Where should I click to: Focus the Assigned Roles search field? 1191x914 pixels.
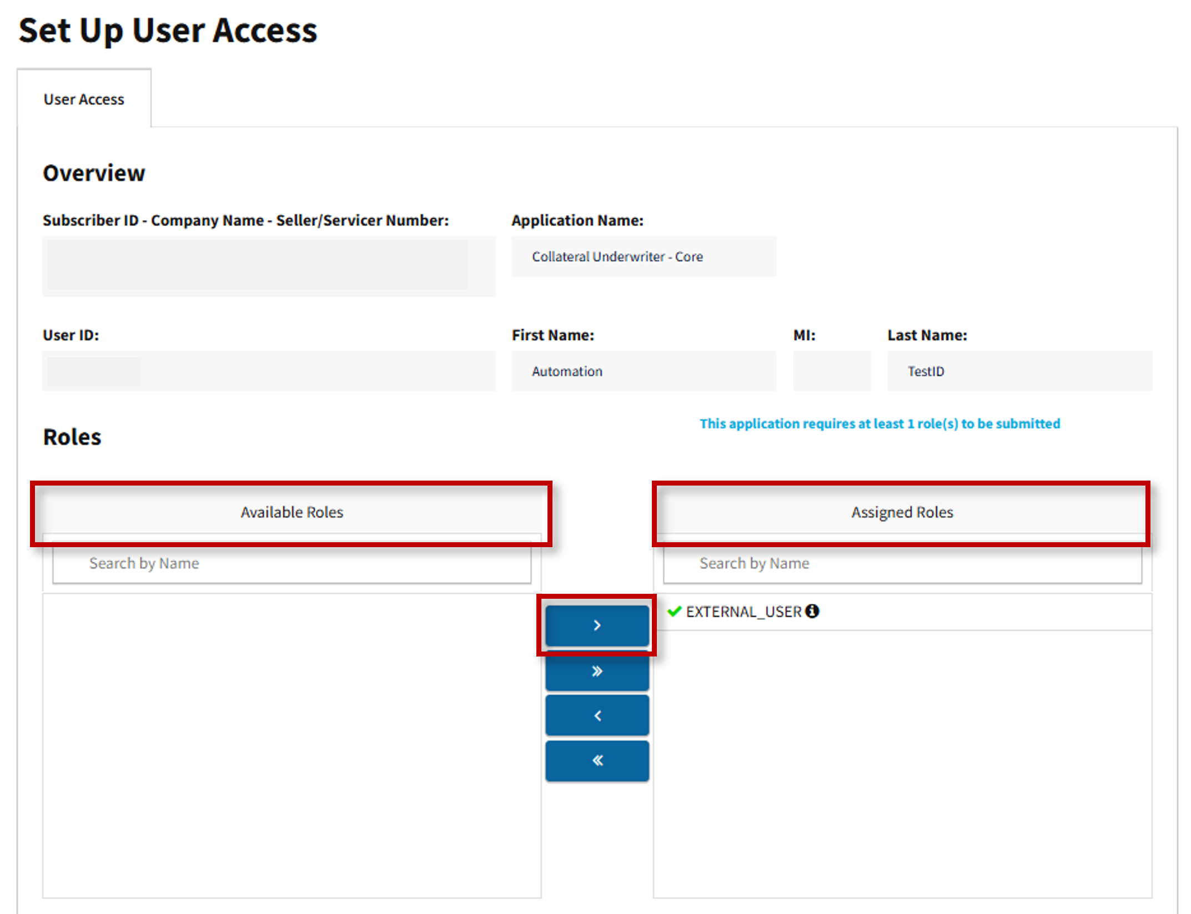902,563
